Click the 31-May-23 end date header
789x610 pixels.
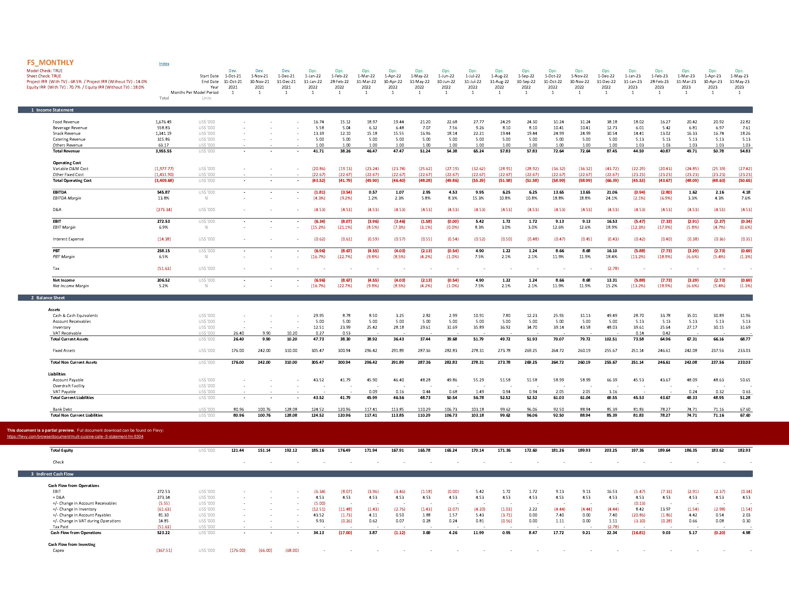[739, 82]
